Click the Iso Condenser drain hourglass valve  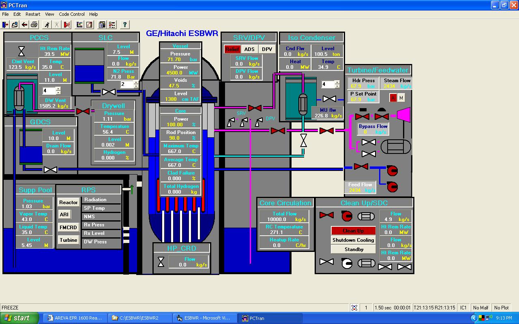(303, 141)
